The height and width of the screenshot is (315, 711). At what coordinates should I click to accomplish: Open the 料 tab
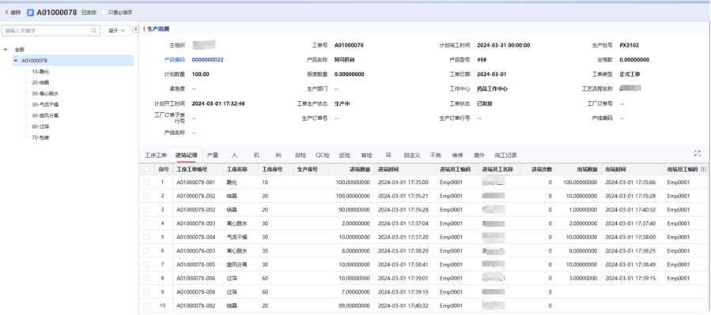278,156
